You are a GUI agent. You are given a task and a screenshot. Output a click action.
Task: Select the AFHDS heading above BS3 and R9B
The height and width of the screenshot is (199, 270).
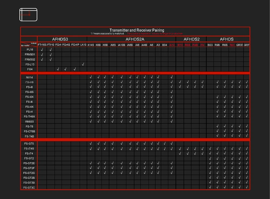pyautogui.click(x=227, y=39)
